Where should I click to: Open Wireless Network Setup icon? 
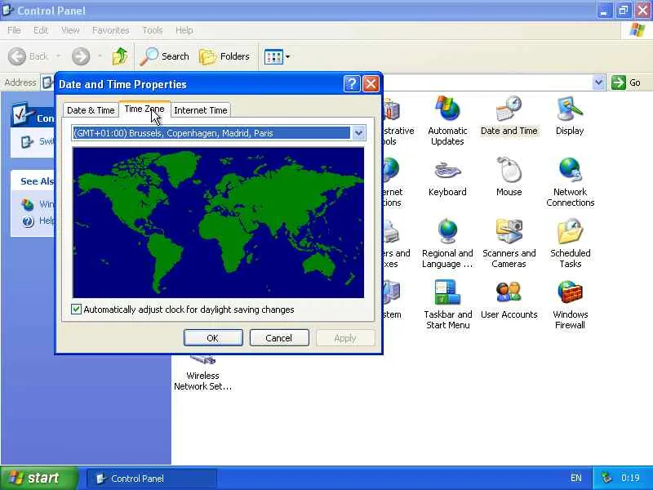[202, 373]
